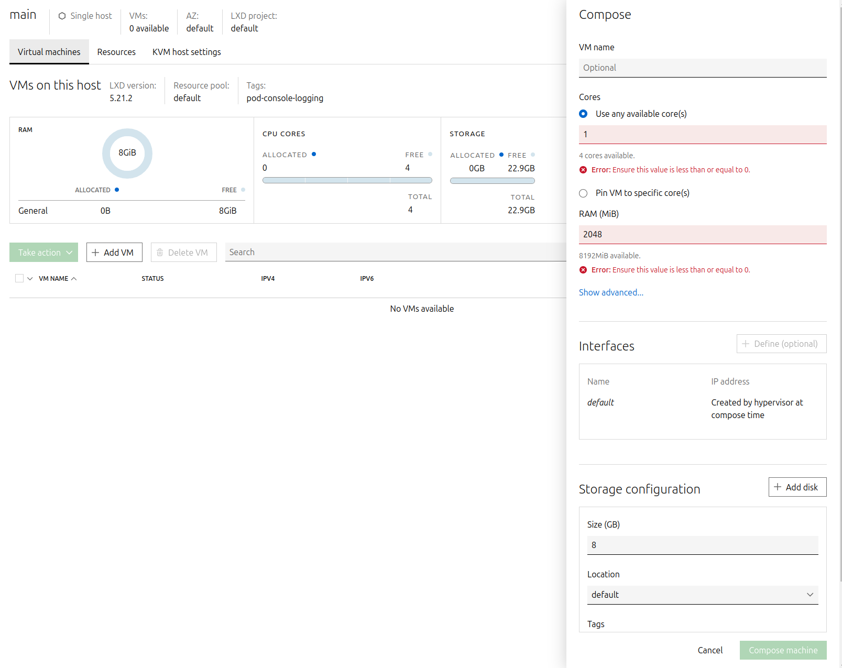
Task: Open the KVM host settings tab
Action: click(x=187, y=52)
